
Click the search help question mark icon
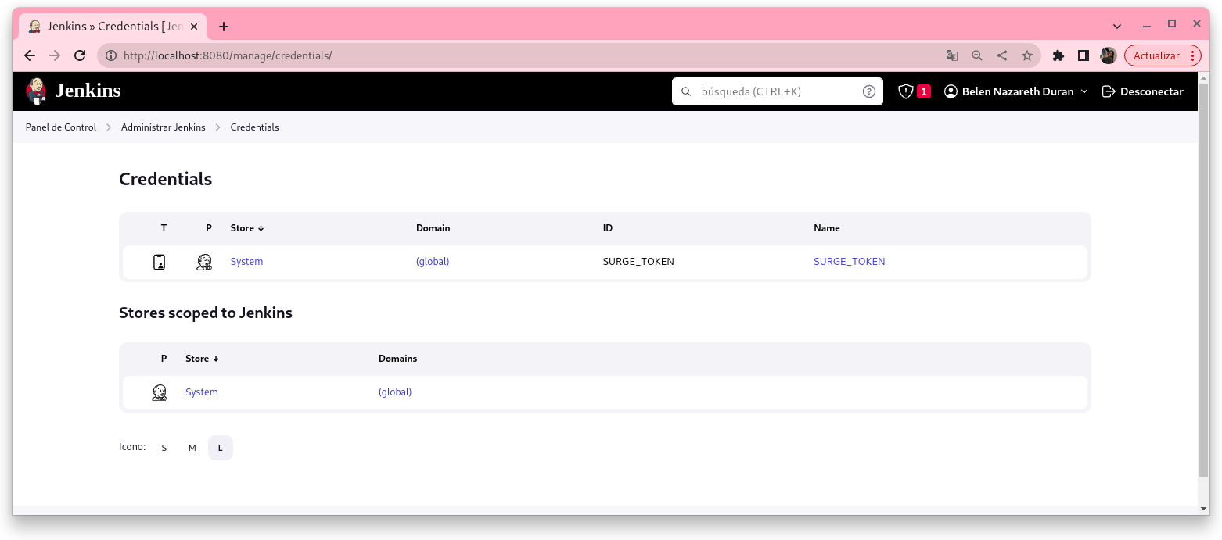coord(868,91)
